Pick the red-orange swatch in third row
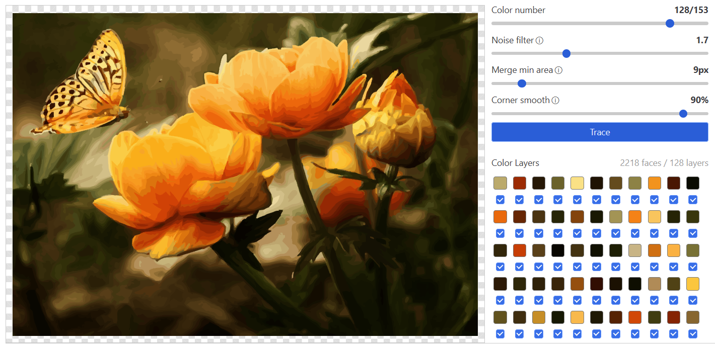Image resolution: width=715 pixels, height=348 pixels. [519, 250]
